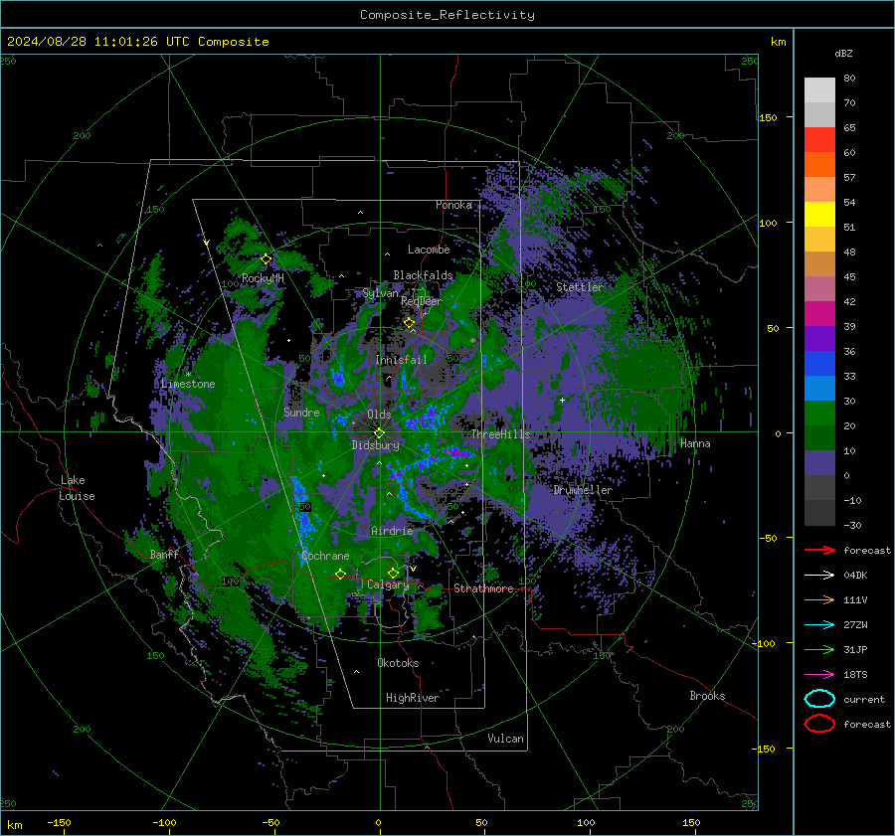Click the RedDeer city label
Viewport: 895px width, 836px height.
[x=422, y=301]
